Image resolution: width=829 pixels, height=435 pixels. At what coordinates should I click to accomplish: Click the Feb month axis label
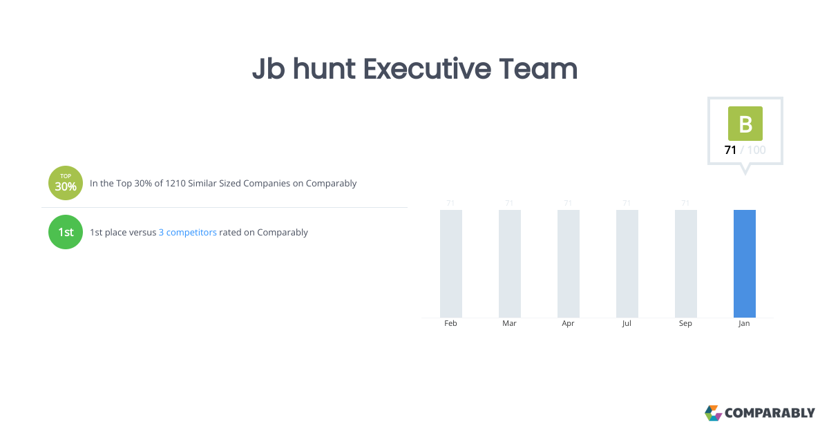tap(450, 323)
